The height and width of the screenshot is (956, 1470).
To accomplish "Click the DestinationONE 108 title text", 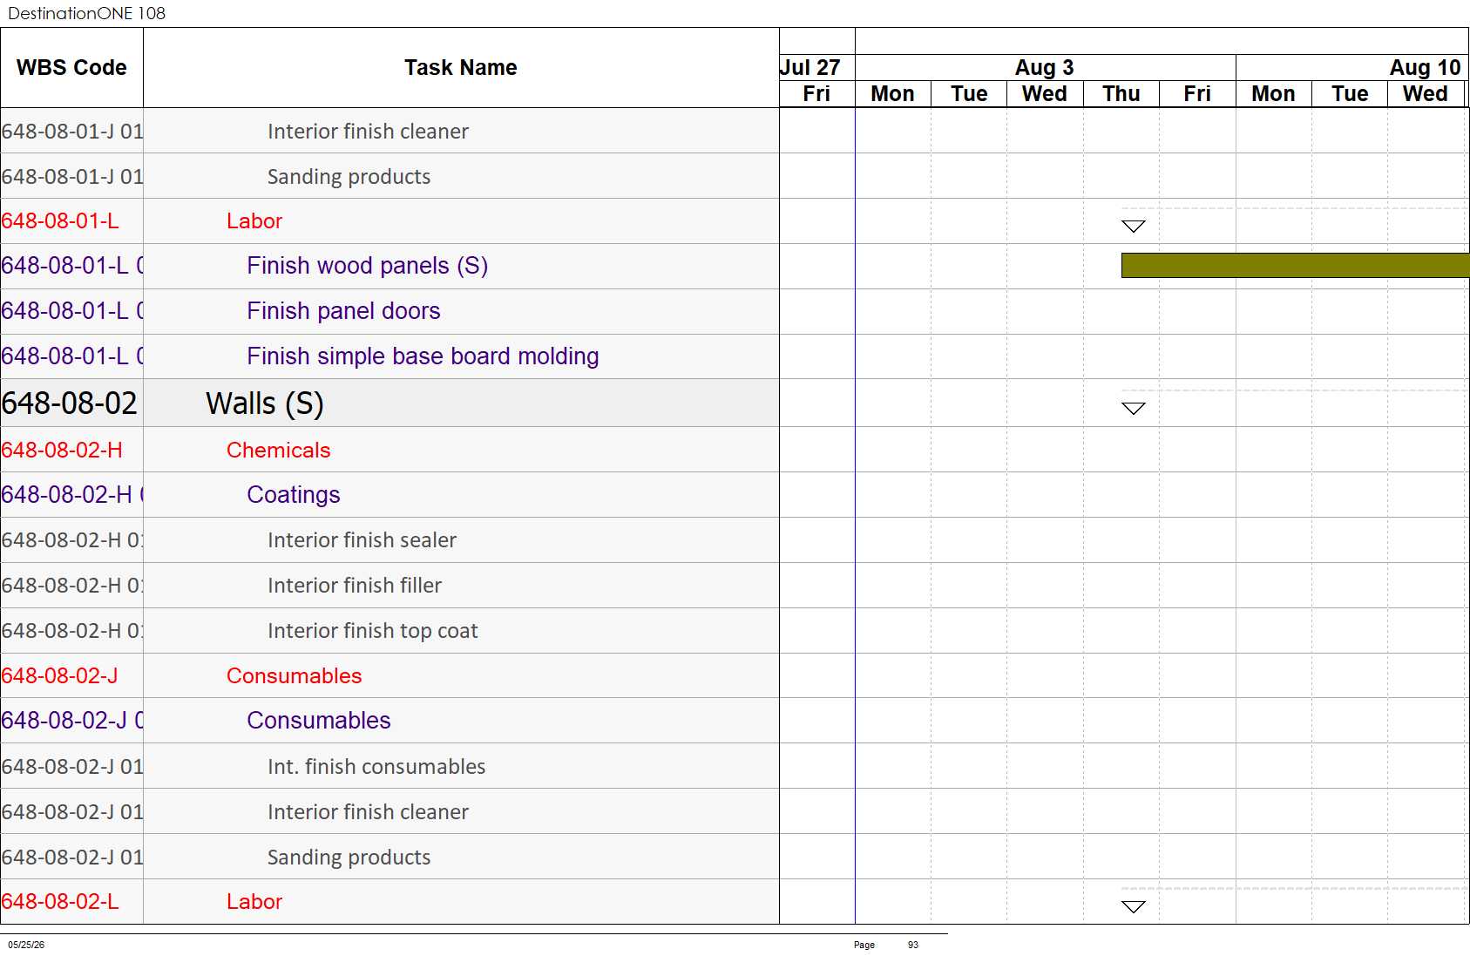I will [x=86, y=13].
